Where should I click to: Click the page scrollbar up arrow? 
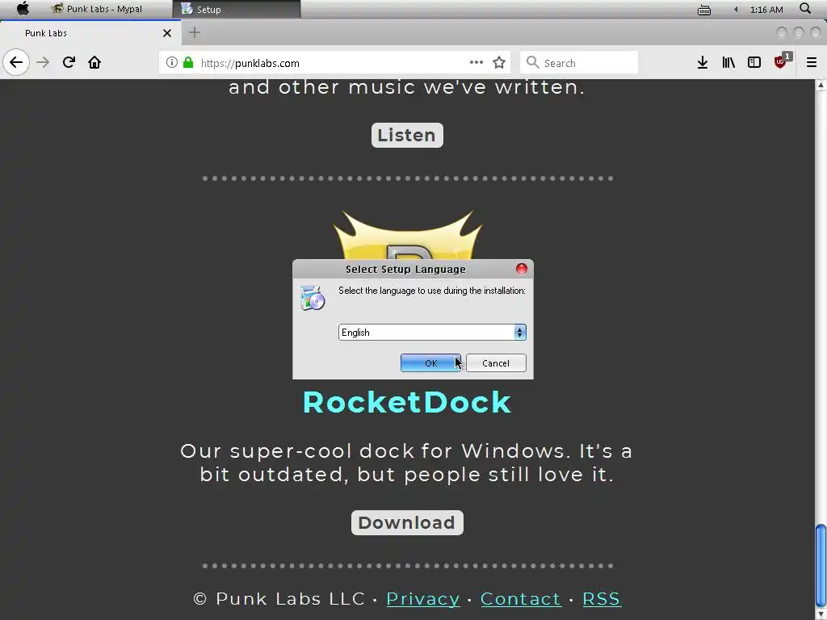point(821,86)
